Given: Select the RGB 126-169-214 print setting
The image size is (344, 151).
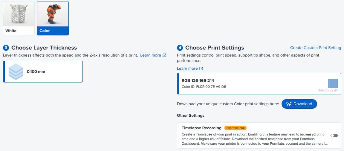Looking at the screenshot, I should coord(259,84).
